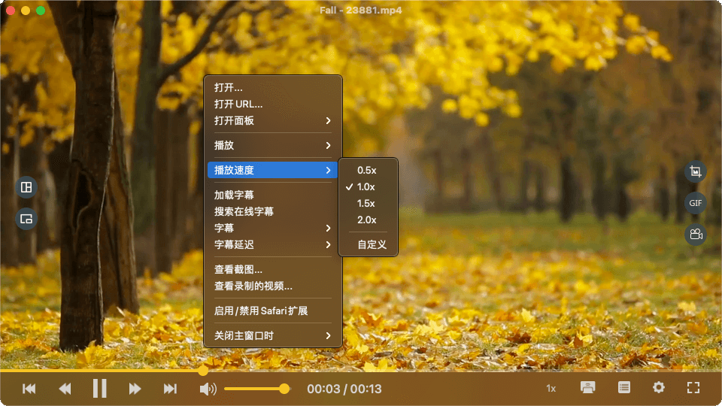Open the settings gear icon
Image resolution: width=722 pixels, height=406 pixels.
659,388
